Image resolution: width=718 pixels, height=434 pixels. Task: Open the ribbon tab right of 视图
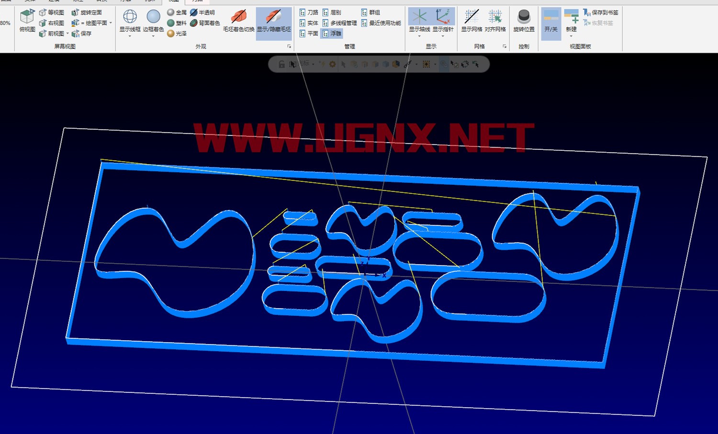point(197,1)
